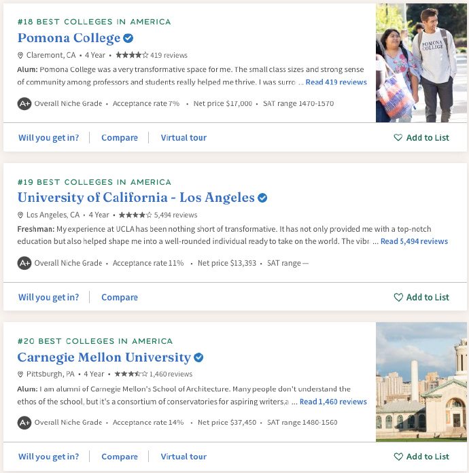Click verified badge next to Pomona College
The width and height of the screenshot is (469, 473).
(128, 38)
